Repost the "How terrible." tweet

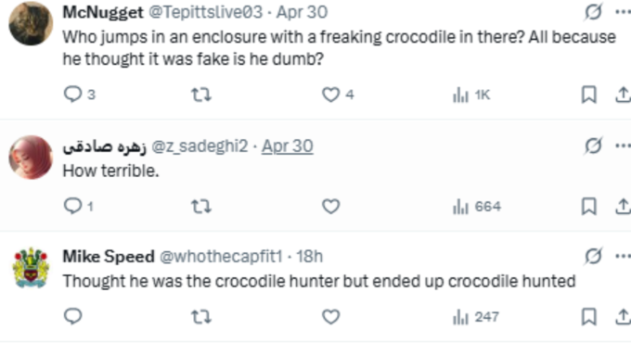200,207
